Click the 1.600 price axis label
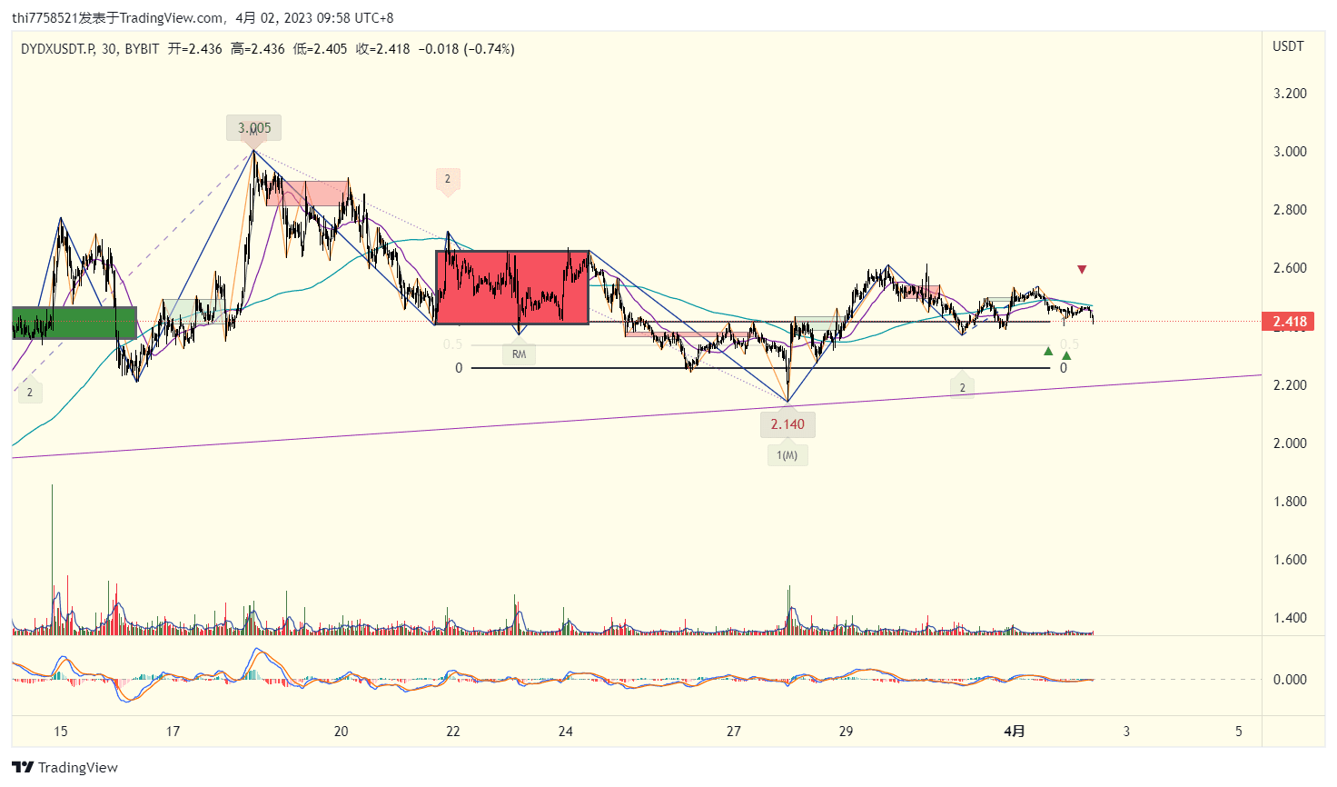 pyautogui.click(x=1290, y=560)
